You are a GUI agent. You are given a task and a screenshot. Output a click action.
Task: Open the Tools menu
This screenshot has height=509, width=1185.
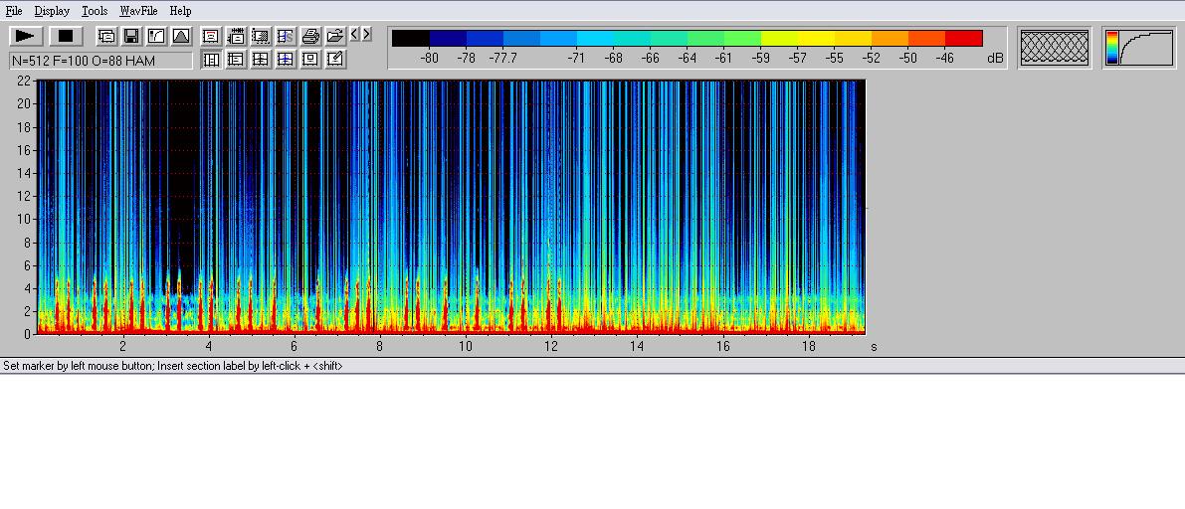pos(95,11)
